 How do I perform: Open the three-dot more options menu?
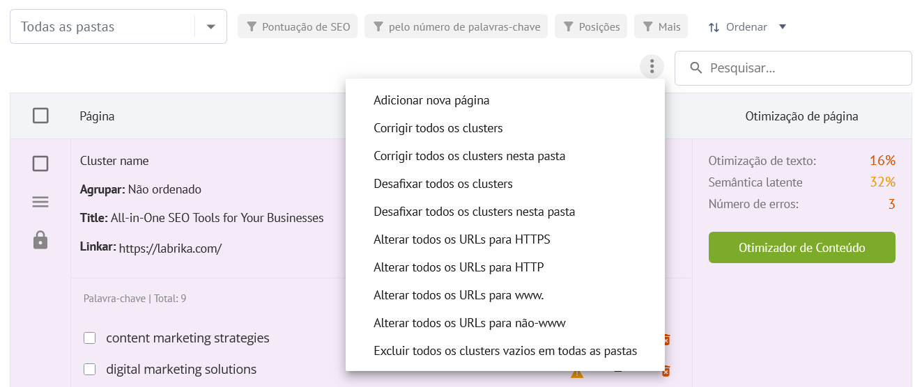pyautogui.click(x=652, y=67)
